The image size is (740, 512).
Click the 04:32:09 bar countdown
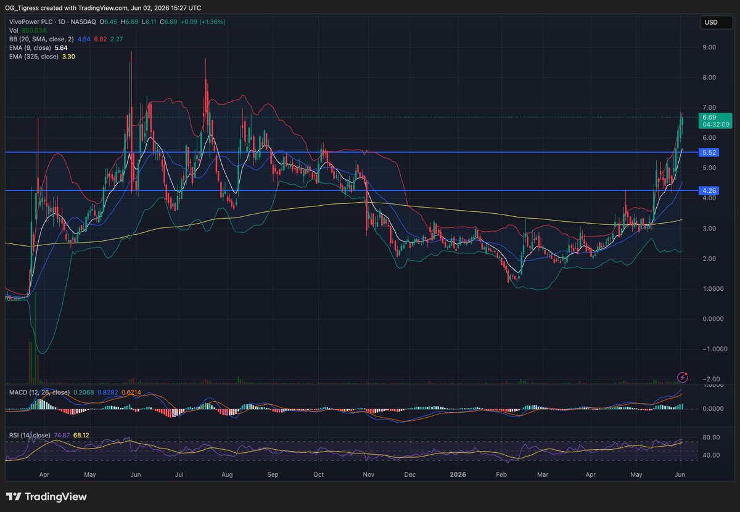tap(715, 124)
